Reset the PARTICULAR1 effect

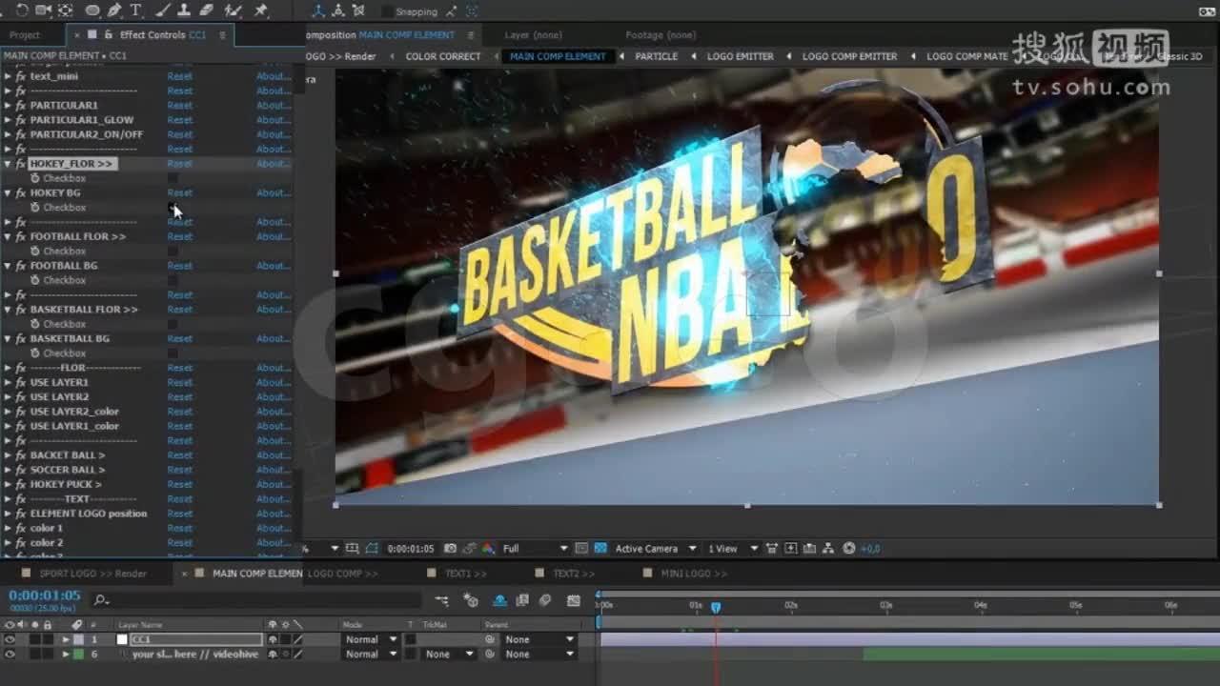[x=180, y=105]
